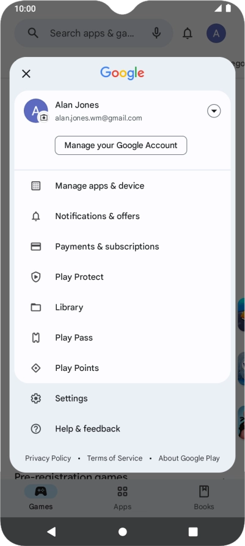Image resolution: width=245 pixels, height=546 pixels.
Task: Expand the account switcher arrow
Action: click(214, 111)
